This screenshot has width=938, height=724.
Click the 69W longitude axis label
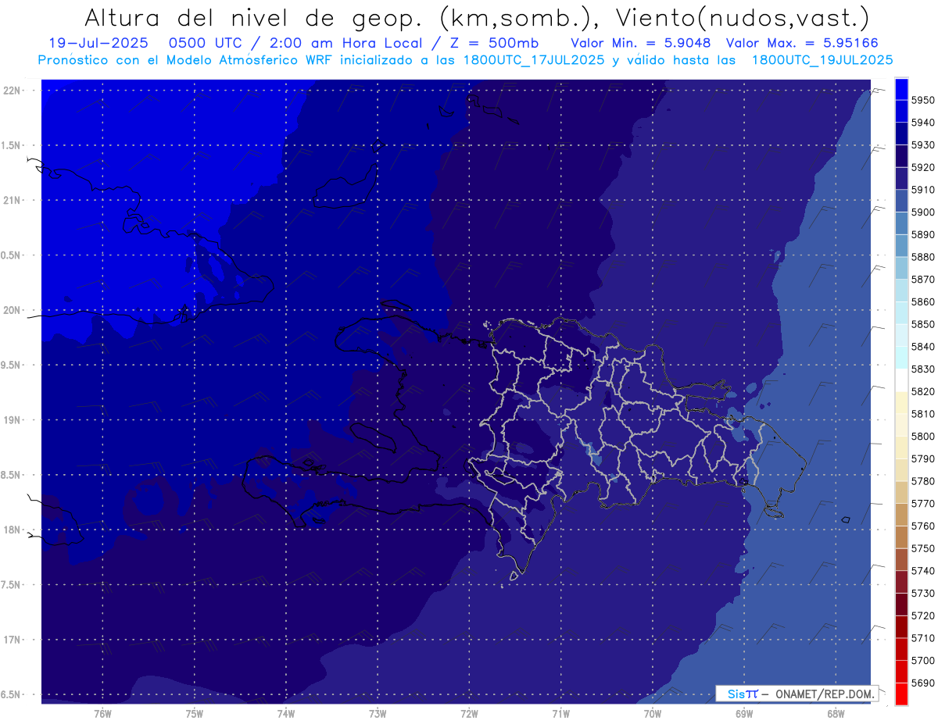pyautogui.click(x=744, y=713)
